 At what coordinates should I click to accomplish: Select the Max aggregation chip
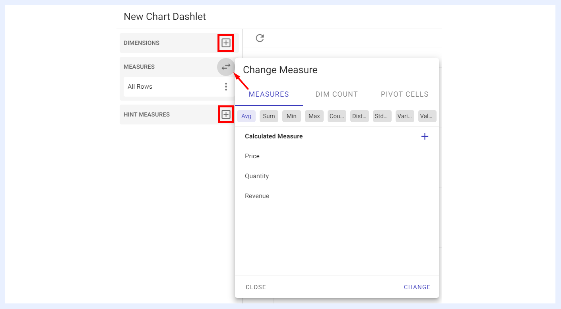[x=314, y=116]
